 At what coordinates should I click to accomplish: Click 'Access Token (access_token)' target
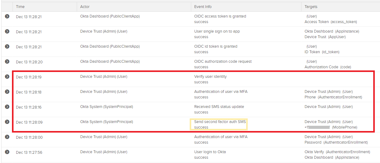(331, 22)
